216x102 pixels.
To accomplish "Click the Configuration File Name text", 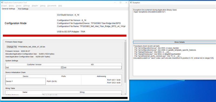I will click(x=91, y=26).
